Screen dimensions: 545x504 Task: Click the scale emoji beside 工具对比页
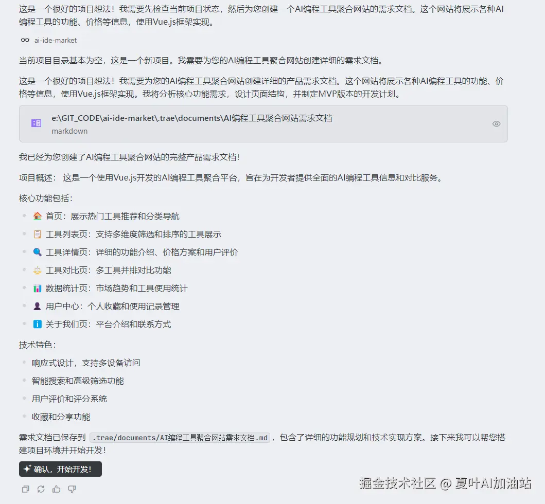tap(37, 270)
